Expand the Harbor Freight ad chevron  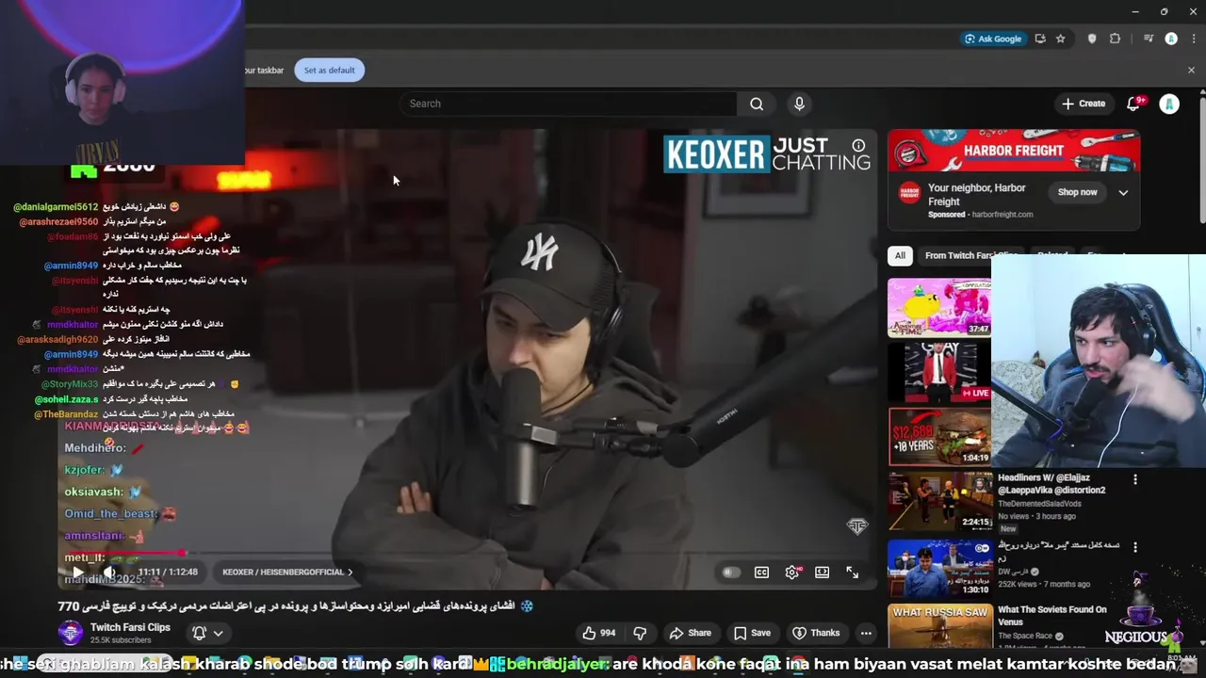(x=1123, y=192)
